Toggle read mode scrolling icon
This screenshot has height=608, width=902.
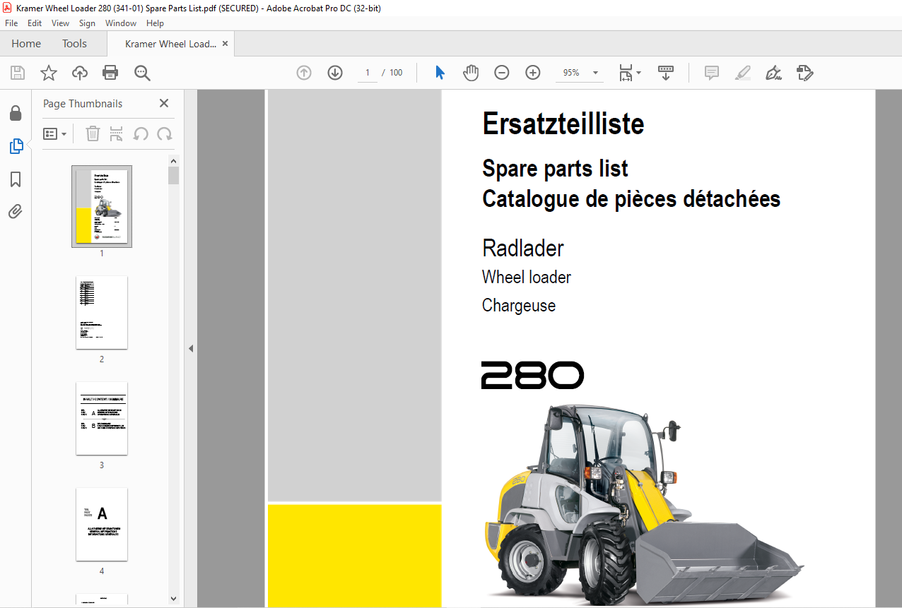coord(666,73)
